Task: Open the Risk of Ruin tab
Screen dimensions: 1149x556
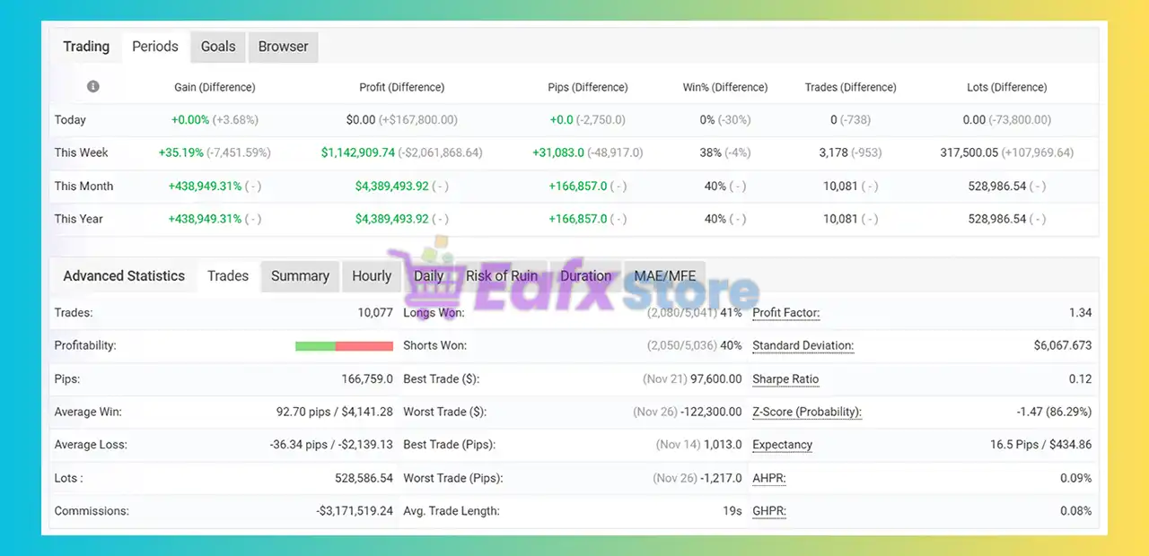Action: pyautogui.click(x=501, y=276)
